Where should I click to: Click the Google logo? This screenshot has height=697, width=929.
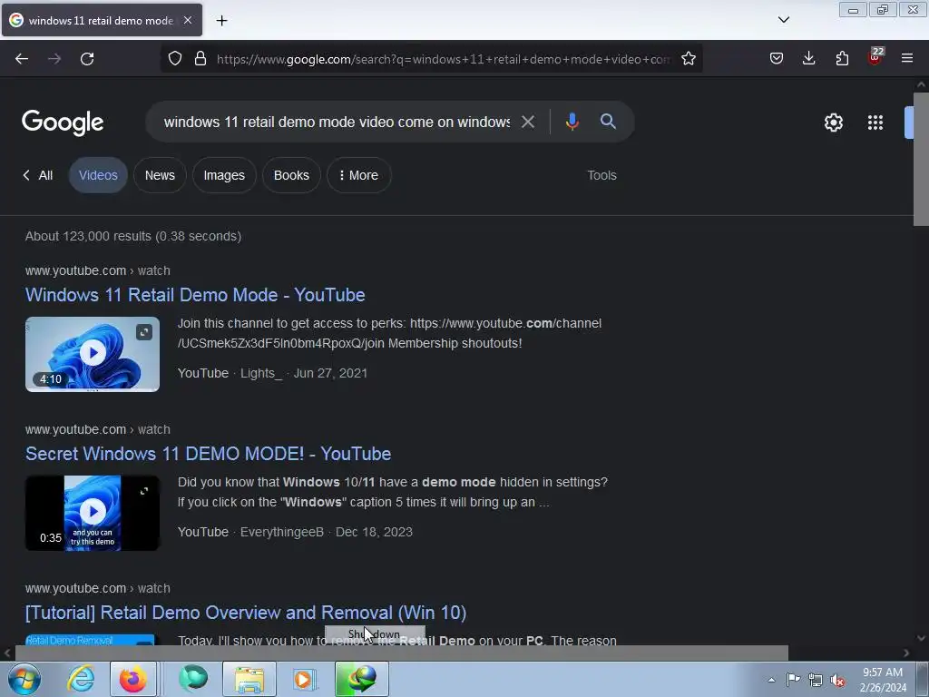click(x=63, y=123)
